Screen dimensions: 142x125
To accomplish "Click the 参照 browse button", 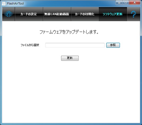I will (113, 45).
